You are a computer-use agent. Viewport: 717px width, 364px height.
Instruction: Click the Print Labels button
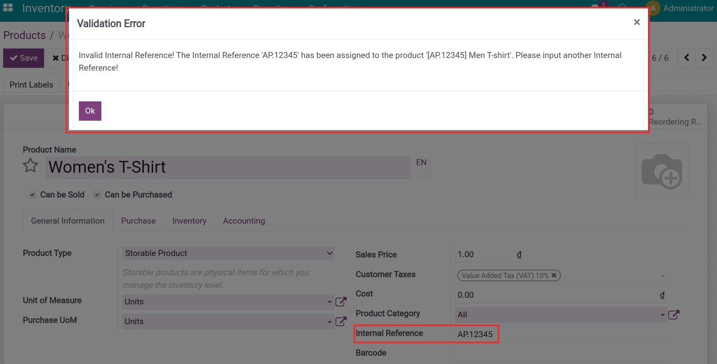click(31, 84)
